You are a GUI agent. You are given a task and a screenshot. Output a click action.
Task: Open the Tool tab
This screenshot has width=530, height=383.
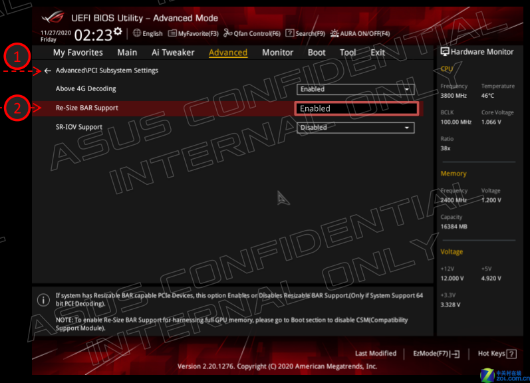348,53
